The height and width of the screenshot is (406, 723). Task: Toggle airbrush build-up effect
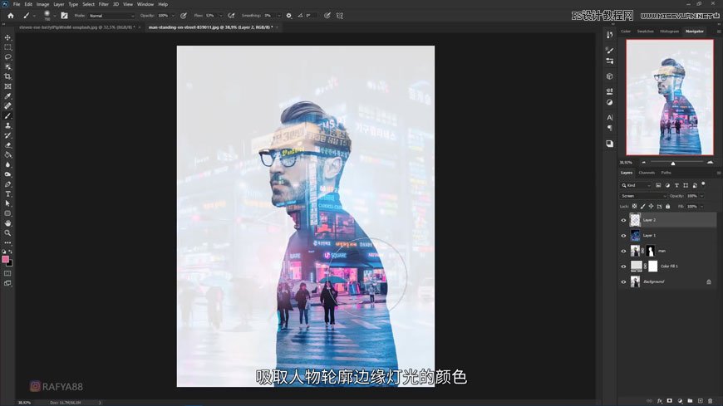(x=232, y=16)
